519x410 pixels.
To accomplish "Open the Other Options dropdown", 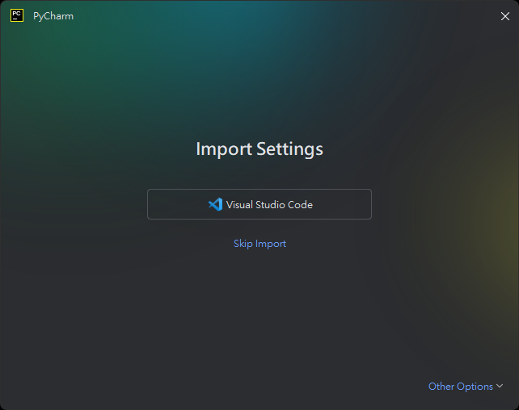I will click(x=466, y=387).
